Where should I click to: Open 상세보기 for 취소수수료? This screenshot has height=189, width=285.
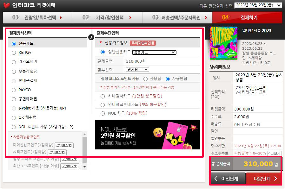click(274, 153)
